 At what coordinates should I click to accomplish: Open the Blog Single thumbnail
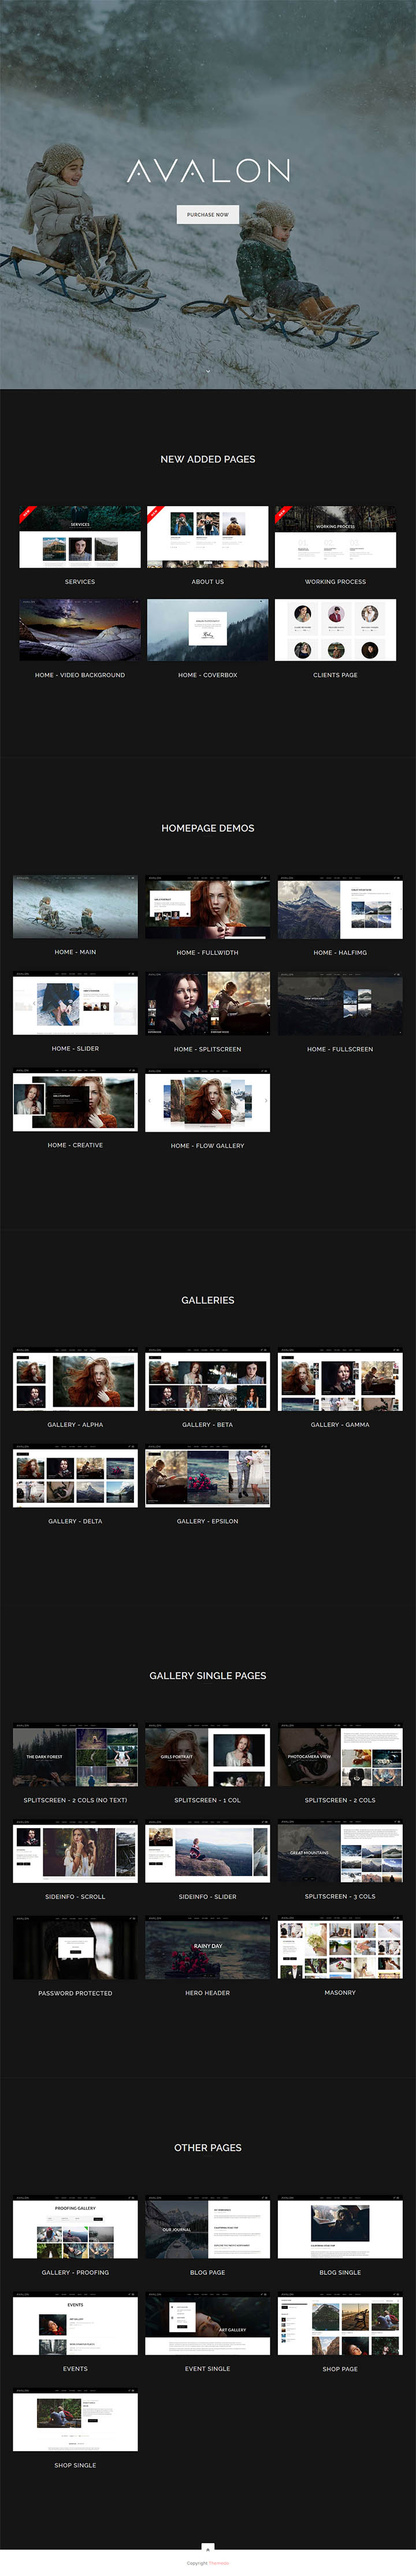coord(340,2227)
